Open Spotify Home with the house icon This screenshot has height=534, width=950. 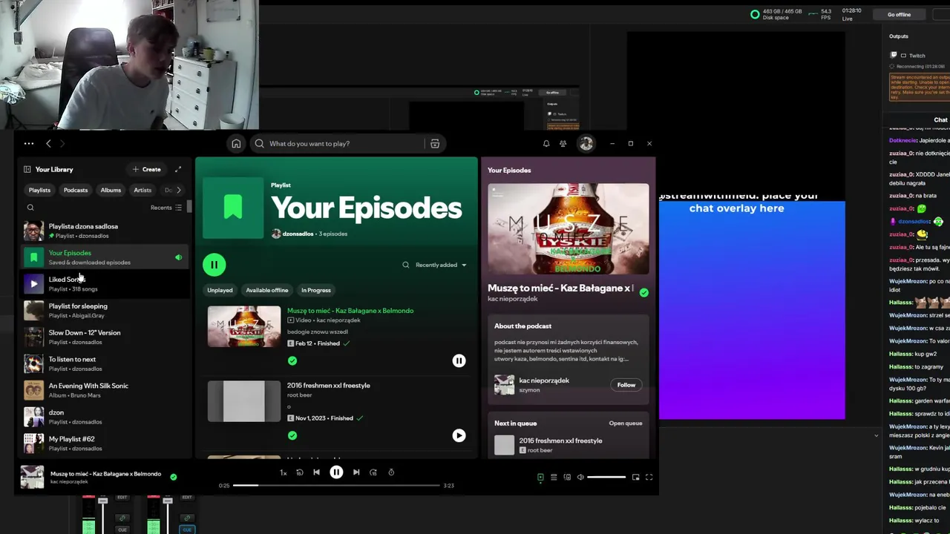tap(236, 144)
